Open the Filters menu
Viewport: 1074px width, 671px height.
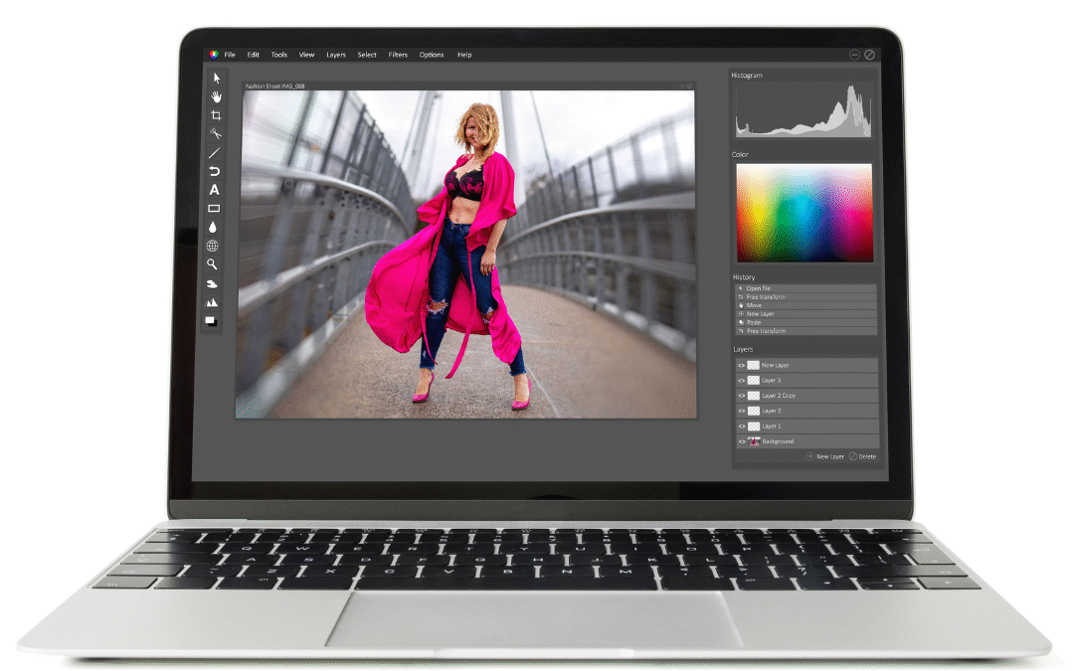(x=398, y=55)
